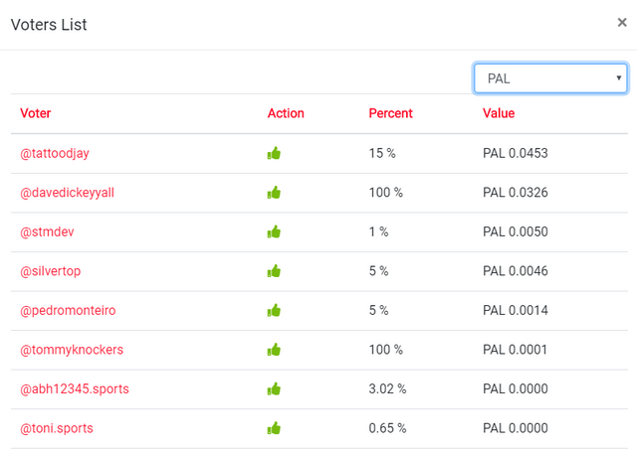Click thumbs-up icon in @silvertop row
The width and height of the screenshot is (637, 453).
[274, 271]
